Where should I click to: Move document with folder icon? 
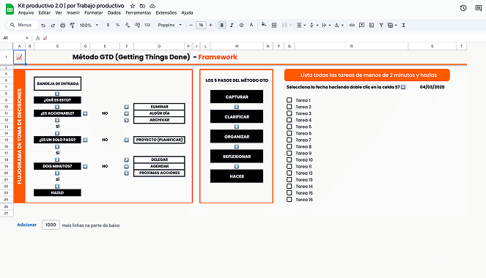pyautogui.click(x=142, y=6)
